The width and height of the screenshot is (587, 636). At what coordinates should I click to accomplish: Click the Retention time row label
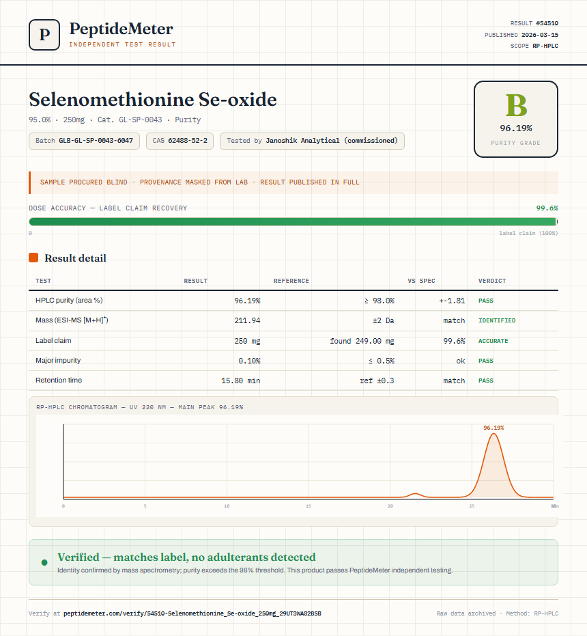[x=59, y=380]
